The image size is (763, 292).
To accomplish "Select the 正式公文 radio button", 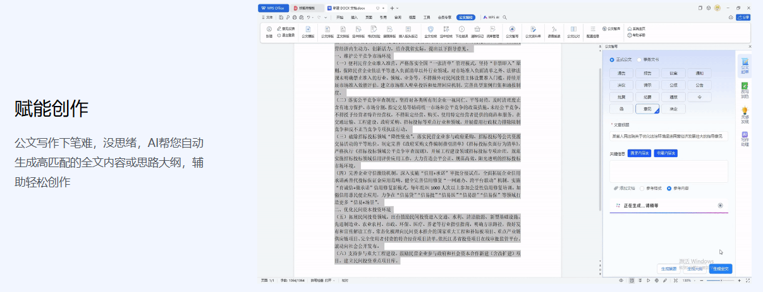I will point(612,59).
